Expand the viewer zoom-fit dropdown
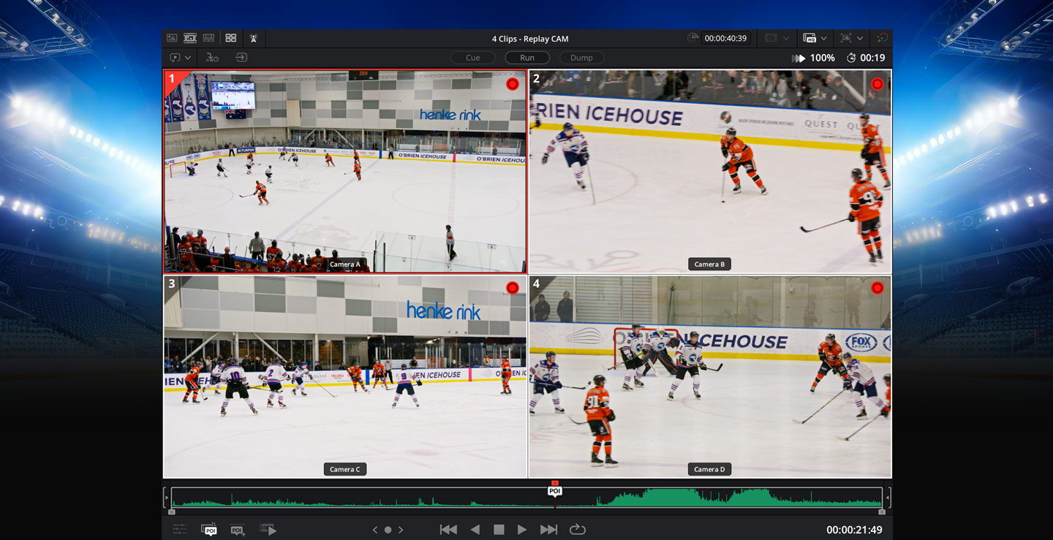 pos(859,38)
